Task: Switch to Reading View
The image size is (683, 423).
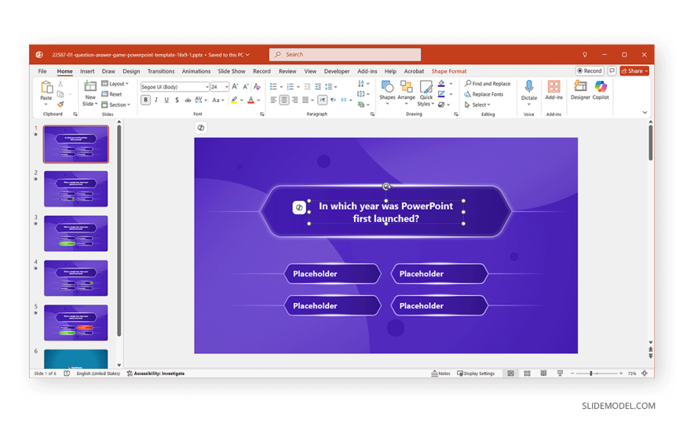Action: click(543, 374)
